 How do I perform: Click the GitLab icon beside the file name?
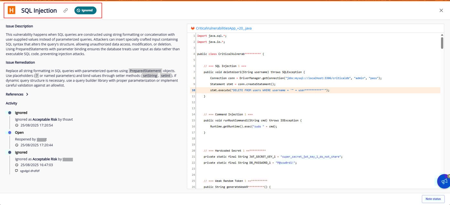(x=193, y=28)
